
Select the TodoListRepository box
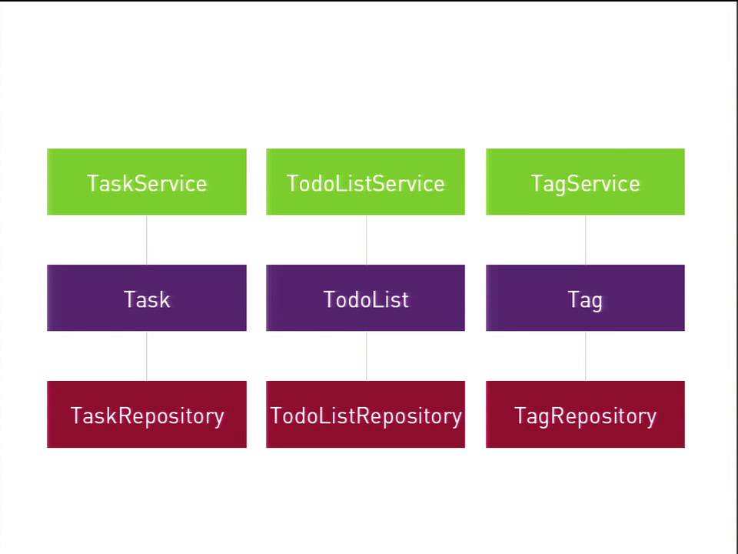[x=365, y=415]
